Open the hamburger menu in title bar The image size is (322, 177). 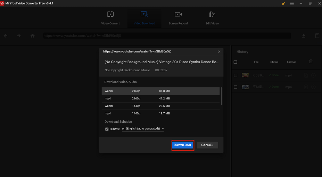(292, 3)
